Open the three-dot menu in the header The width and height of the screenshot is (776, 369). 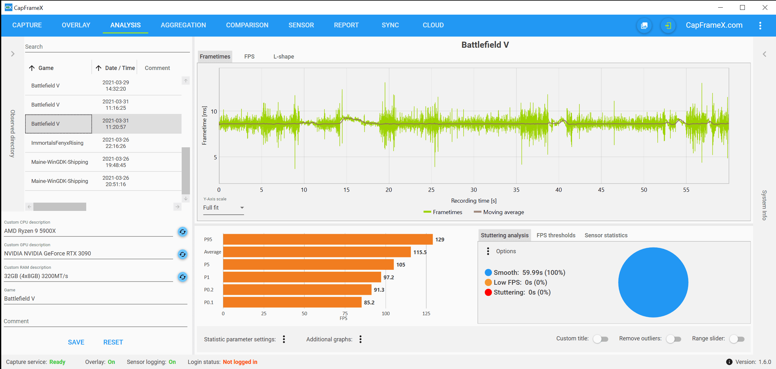tap(760, 25)
